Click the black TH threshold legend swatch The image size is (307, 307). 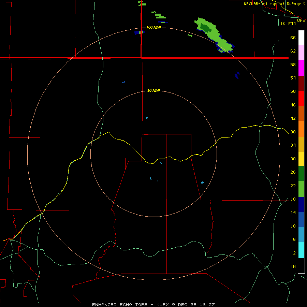tap(301, 265)
